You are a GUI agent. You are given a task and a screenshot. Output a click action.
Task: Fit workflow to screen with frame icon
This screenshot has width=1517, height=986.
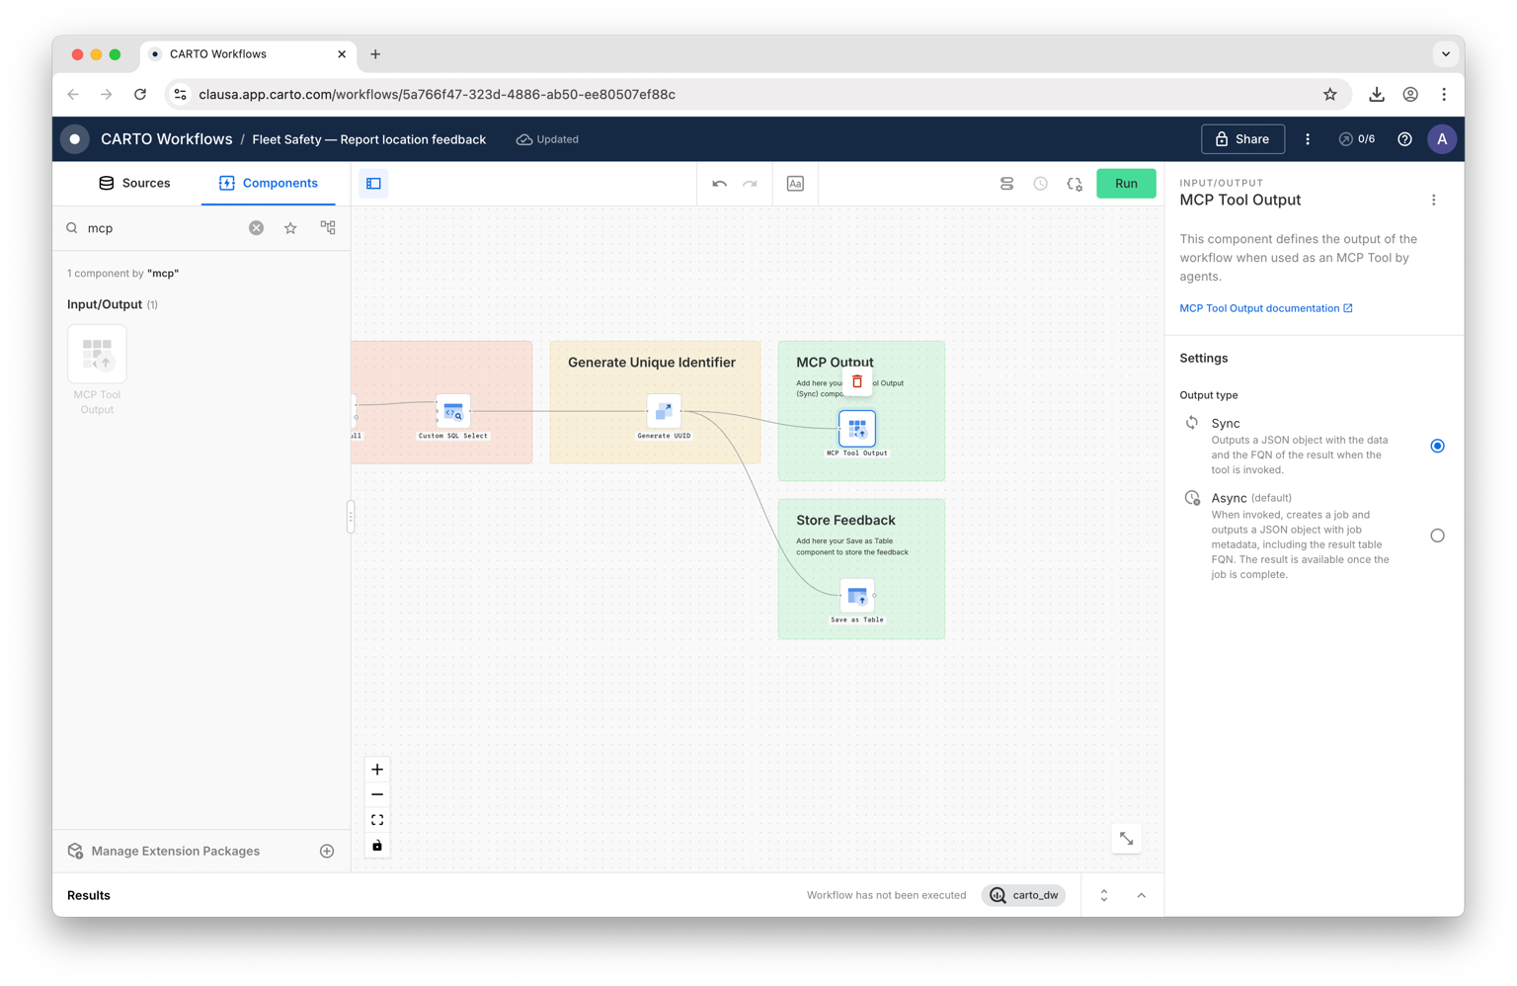[x=376, y=819]
